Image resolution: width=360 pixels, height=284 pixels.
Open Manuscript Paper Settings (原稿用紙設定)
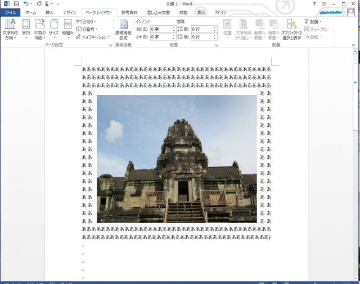pyautogui.click(x=123, y=29)
